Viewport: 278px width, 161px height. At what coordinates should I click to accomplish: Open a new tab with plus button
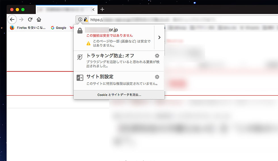click(x=102, y=9)
